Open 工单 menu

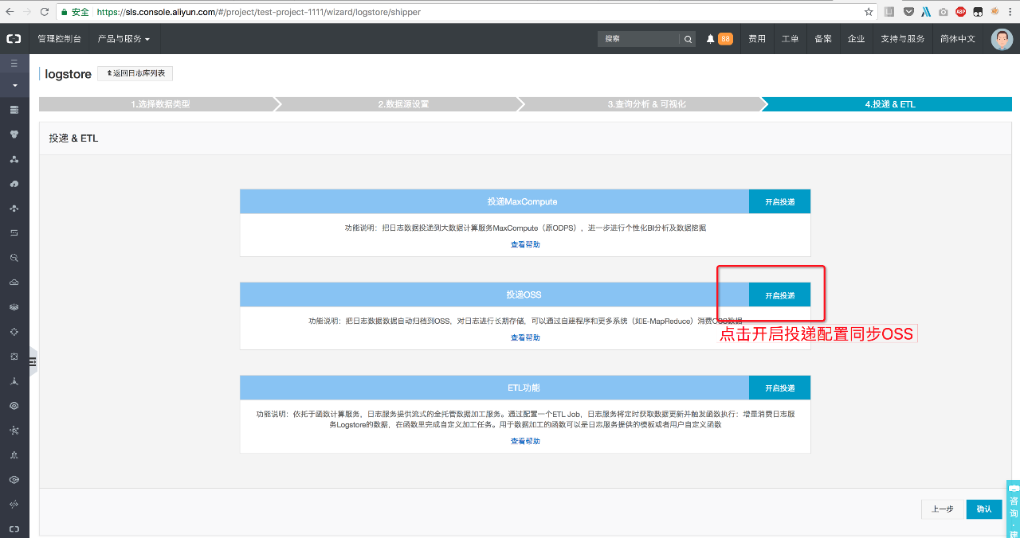pos(790,39)
